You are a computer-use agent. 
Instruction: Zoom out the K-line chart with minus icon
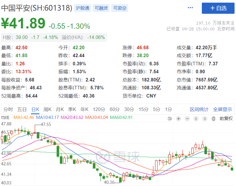click(x=187, y=119)
